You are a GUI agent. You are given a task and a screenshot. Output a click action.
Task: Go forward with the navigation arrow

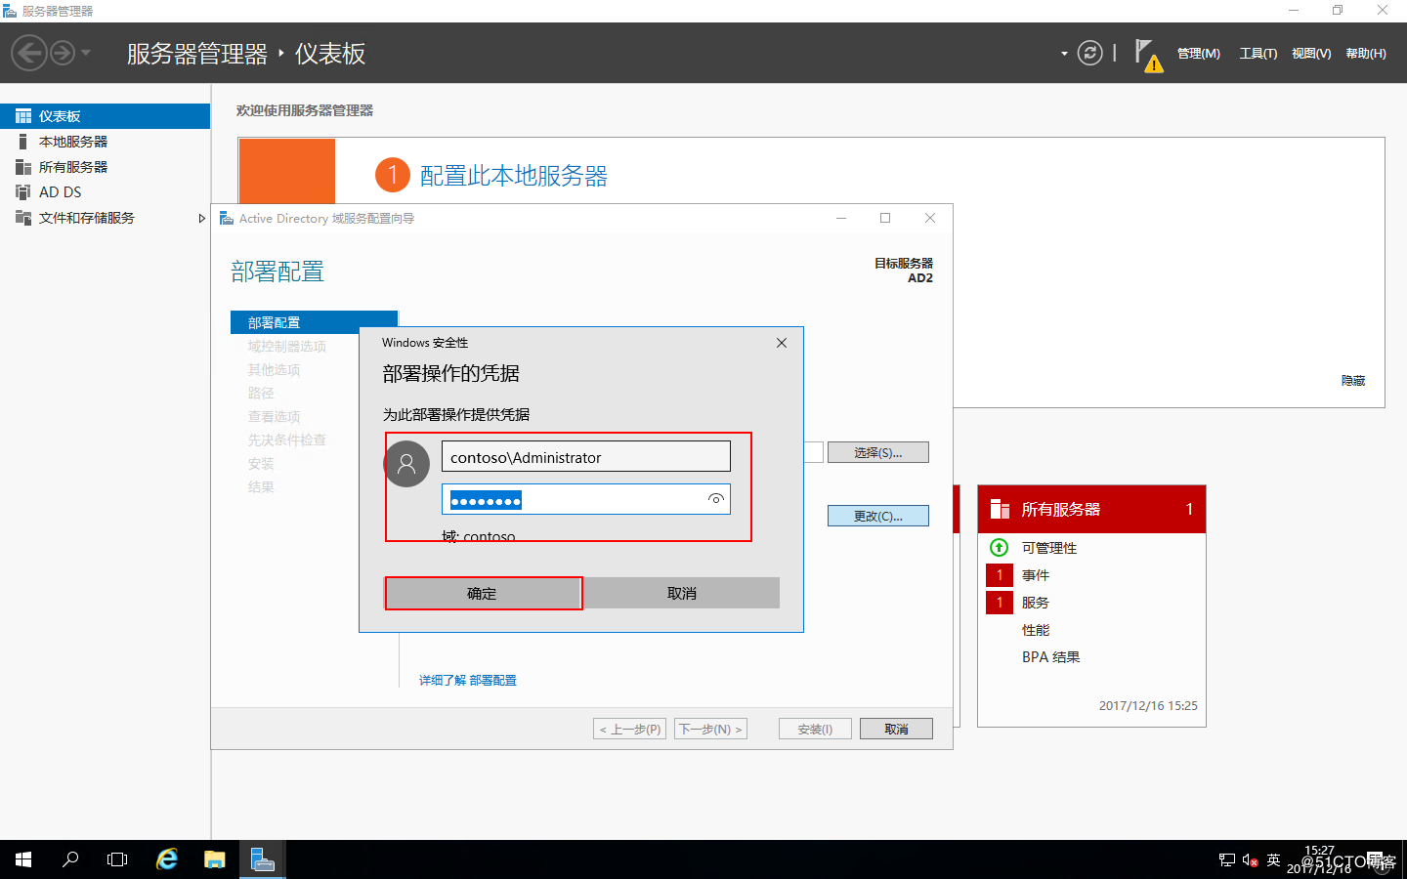point(63,53)
